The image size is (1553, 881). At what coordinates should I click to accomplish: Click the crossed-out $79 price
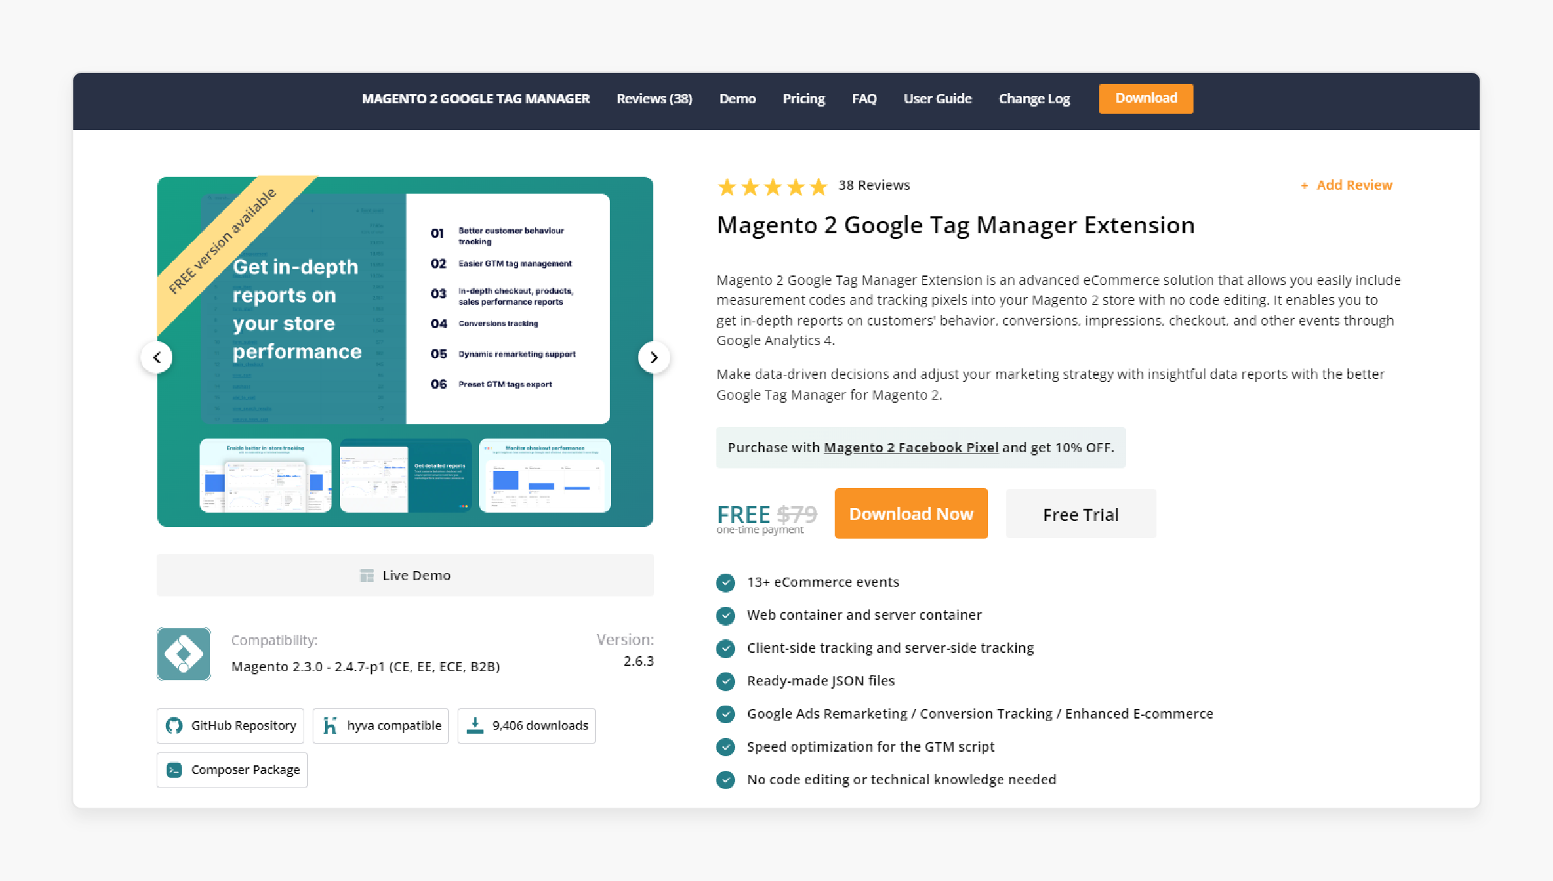tap(797, 514)
